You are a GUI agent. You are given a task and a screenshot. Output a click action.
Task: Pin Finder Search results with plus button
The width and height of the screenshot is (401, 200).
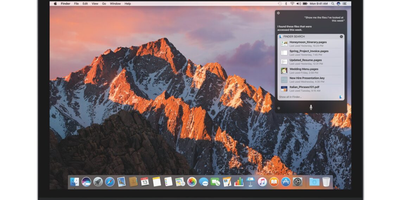pyautogui.click(x=341, y=36)
